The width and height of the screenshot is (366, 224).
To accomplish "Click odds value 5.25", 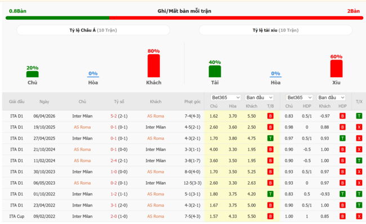I will (251, 172).
